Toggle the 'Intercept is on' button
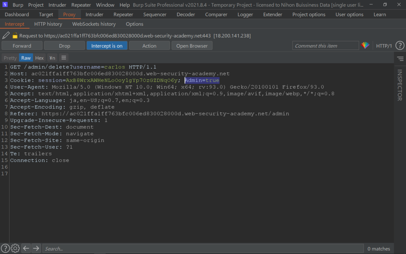 click(107, 46)
